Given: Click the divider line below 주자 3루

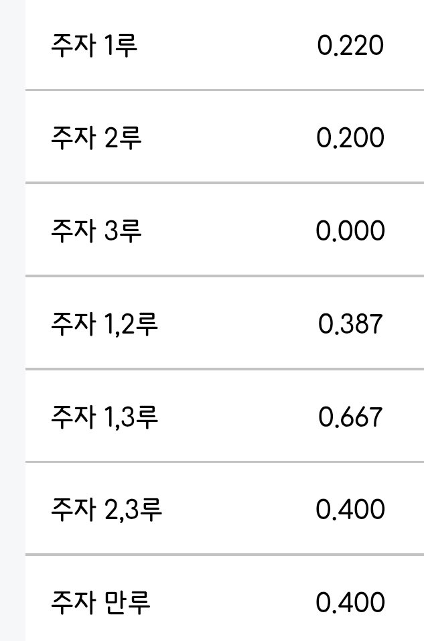Looking at the screenshot, I should pyautogui.click(x=224, y=276).
